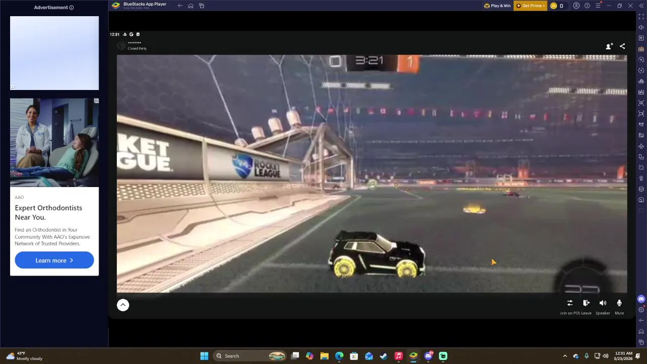Show hidden system tray icons

coord(565,356)
